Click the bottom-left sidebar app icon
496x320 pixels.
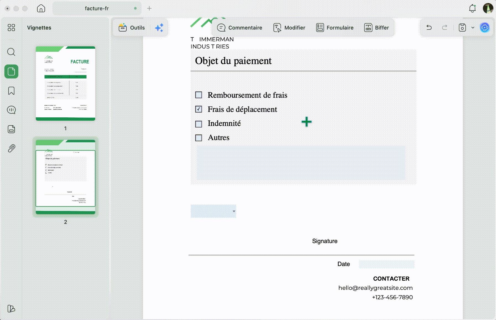[x=11, y=308]
